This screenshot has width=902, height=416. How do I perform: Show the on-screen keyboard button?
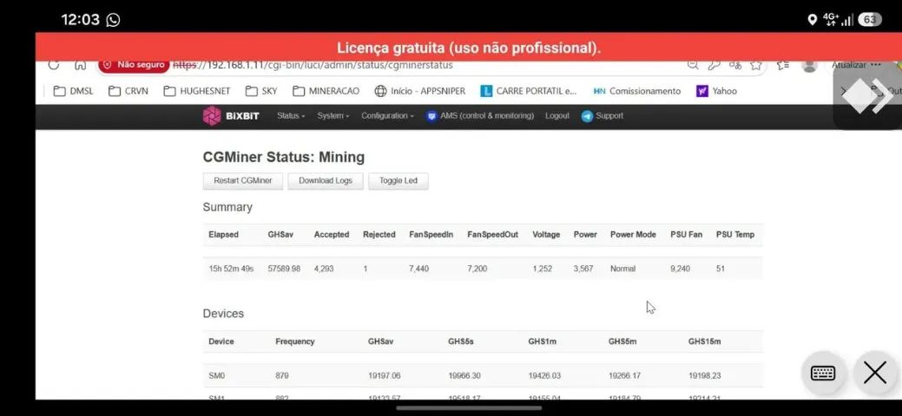coord(823,373)
